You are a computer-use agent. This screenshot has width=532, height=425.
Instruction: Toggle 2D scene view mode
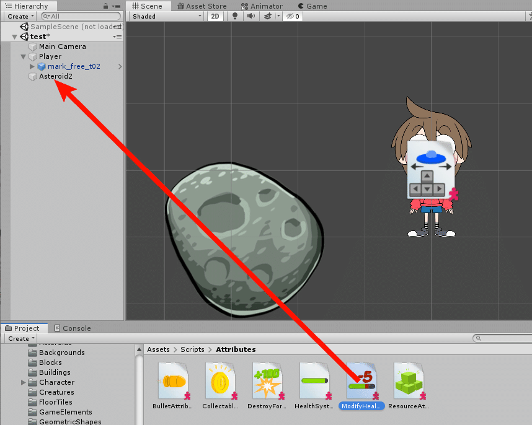215,16
